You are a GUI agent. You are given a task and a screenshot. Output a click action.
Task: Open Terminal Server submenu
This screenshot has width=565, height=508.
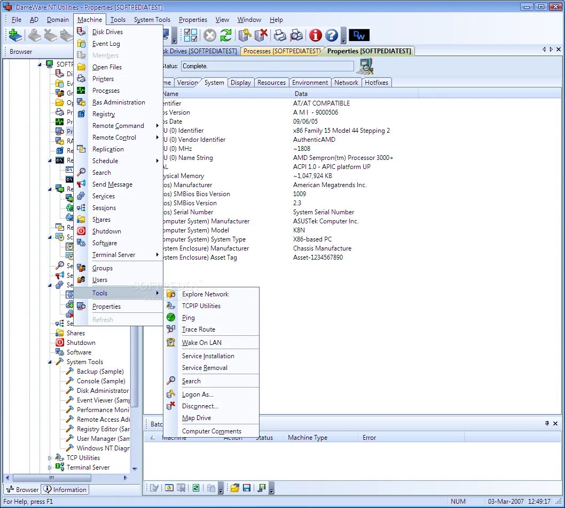(x=118, y=255)
